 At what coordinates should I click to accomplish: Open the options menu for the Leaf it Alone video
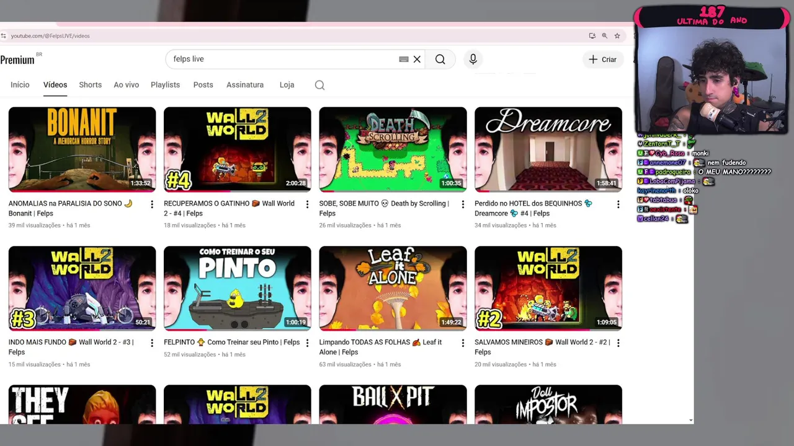point(463,343)
